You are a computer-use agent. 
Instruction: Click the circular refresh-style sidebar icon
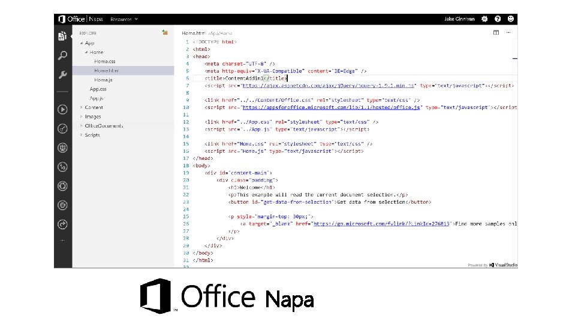coord(62,186)
